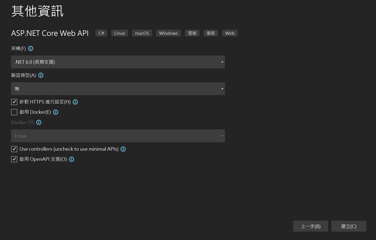Expand the 驗證類型 dropdown showing 無
This screenshot has width=376, height=240.
point(118,89)
